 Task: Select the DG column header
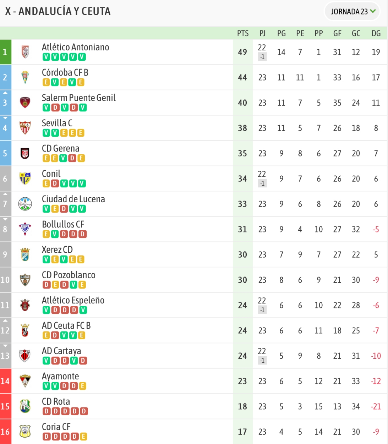click(x=376, y=33)
